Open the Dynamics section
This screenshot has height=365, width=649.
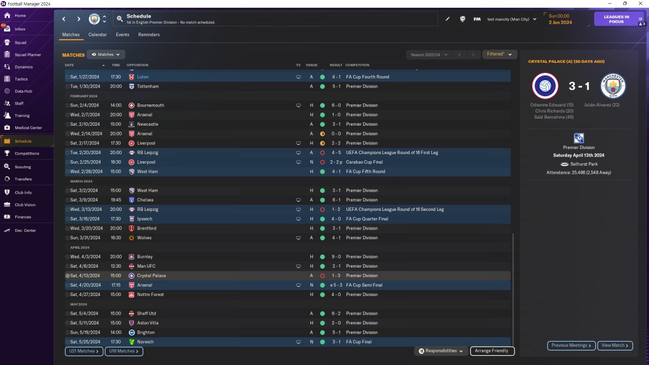click(x=23, y=67)
